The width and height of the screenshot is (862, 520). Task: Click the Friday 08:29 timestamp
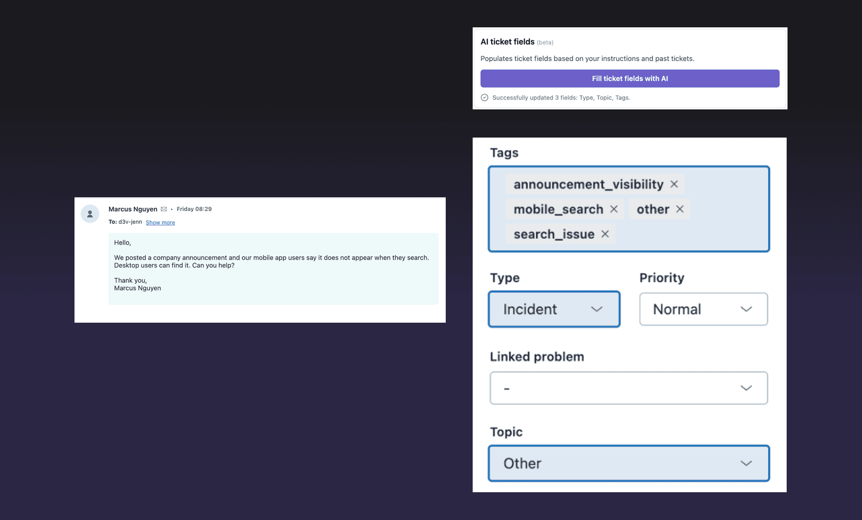(194, 209)
